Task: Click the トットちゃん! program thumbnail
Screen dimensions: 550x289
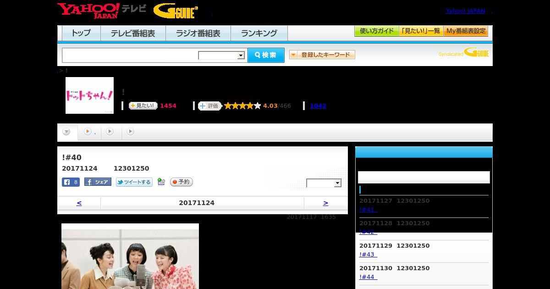Action: coord(89,95)
